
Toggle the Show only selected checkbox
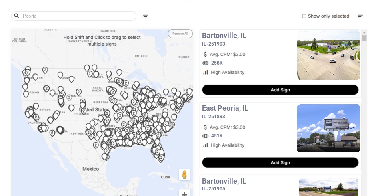tap(304, 16)
